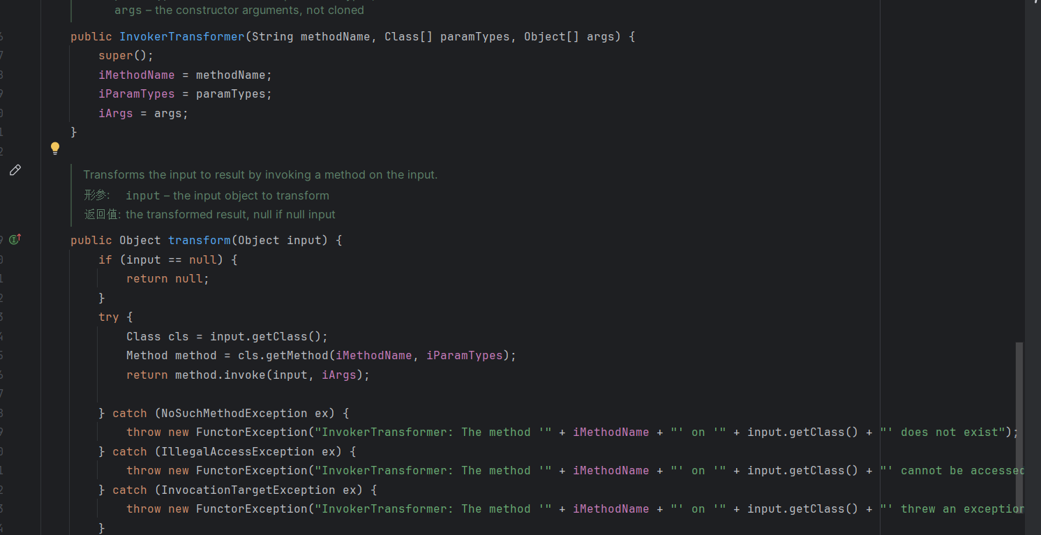Click the line 'iArgs = args;'
This screenshot has height=535, width=1041.
tap(144, 113)
